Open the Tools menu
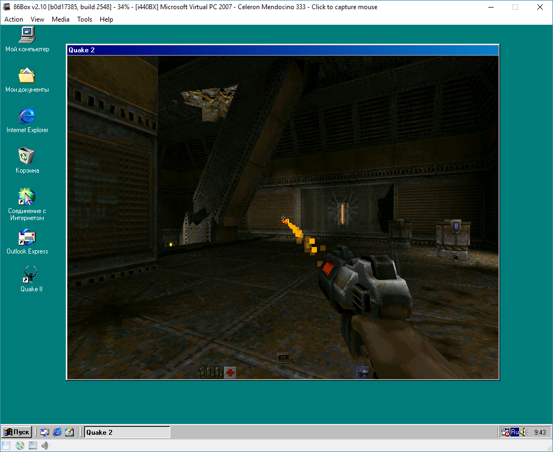553x452 pixels. pos(85,19)
